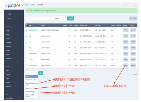Click Manage button for demo cluster
Screen dimensions: 141x102
click(x=126, y=48)
